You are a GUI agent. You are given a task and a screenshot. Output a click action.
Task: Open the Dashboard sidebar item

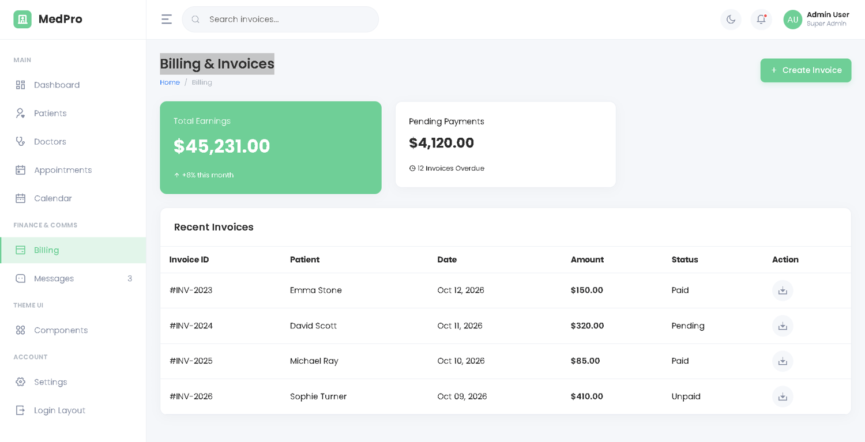(x=57, y=85)
